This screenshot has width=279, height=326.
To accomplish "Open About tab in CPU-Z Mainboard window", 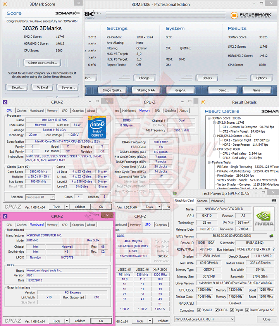I will coord(91,225).
